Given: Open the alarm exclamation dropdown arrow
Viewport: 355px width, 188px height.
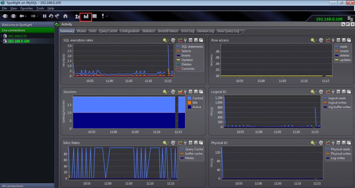Looking at the screenshot, I should pyautogui.click(x=107, y=16).
